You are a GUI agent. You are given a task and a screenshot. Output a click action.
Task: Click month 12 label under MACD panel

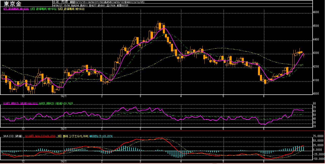pos(23,161)
